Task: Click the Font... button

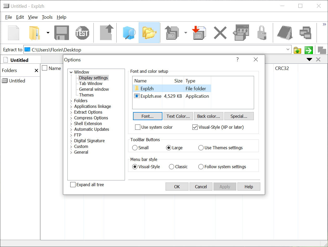Action: (148, 116)
